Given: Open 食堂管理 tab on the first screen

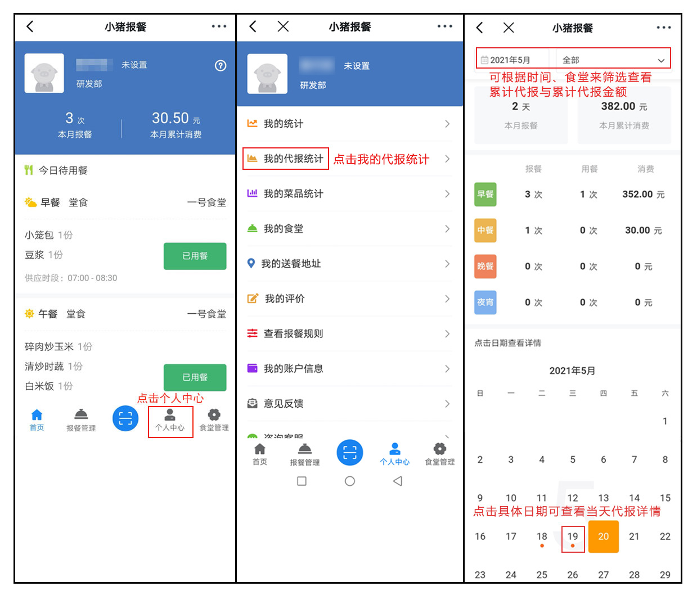Looking at the screenshot, I should point(214,420).
